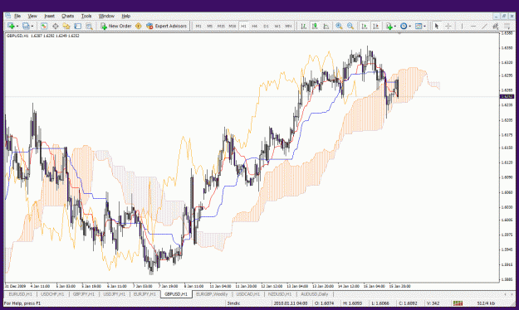Image resolution: width=519 pixels, height=310 pixels.
Task: Click the Templates icon
Action: (x=419, y=26)
